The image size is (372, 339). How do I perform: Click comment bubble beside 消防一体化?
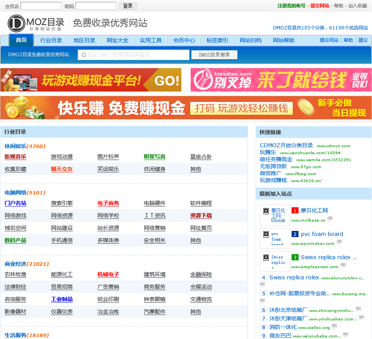(x=334, y=326)
